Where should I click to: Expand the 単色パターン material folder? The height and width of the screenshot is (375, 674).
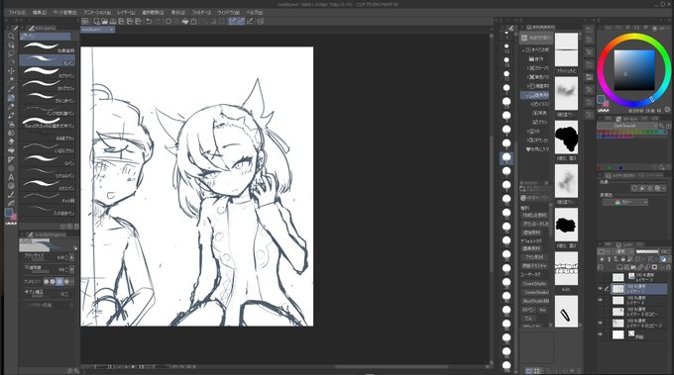(x=528, y=77)
